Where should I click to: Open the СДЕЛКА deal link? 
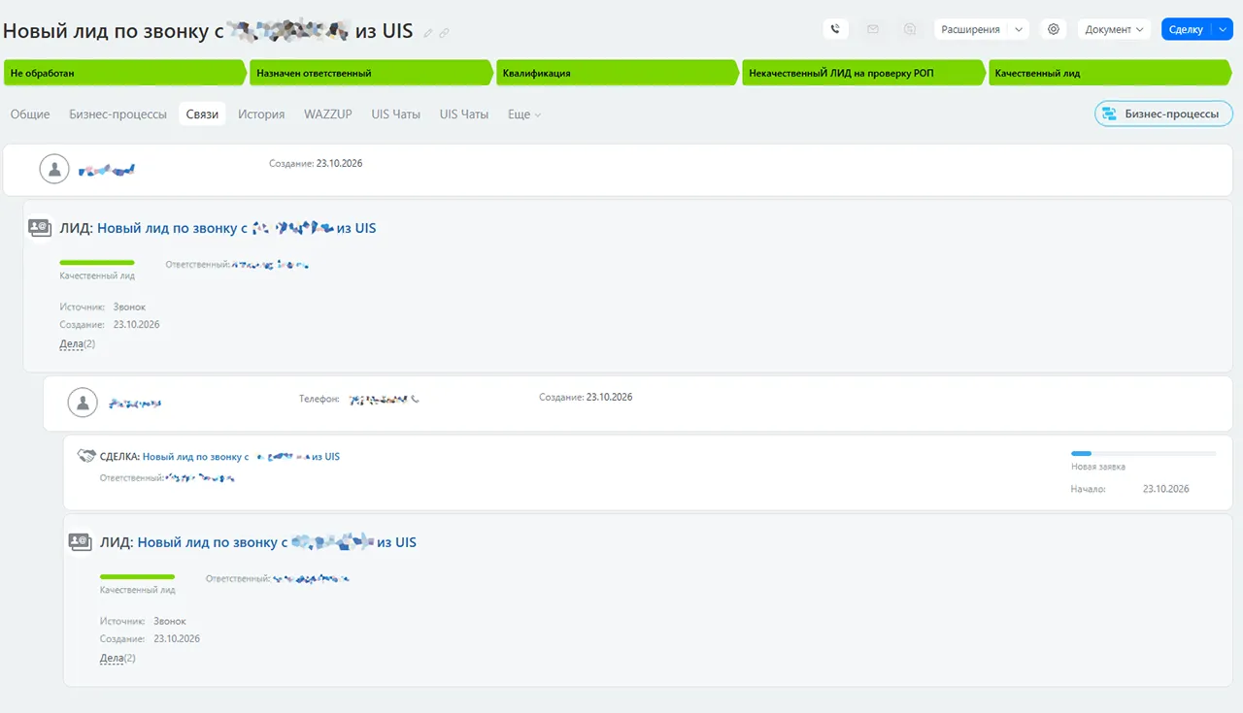coord(241,456)
